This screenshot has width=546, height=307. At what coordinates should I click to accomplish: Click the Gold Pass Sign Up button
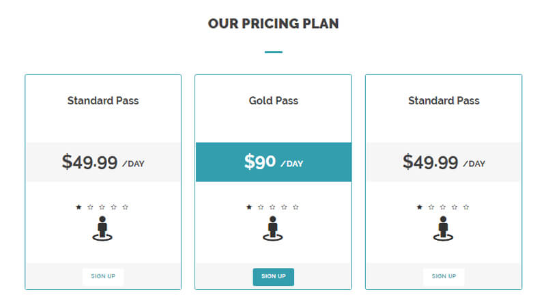pyautogui.click(x=274, y=277)
